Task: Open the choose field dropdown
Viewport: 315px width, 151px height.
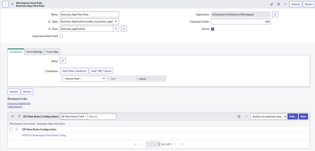Action: click(84, 79)
